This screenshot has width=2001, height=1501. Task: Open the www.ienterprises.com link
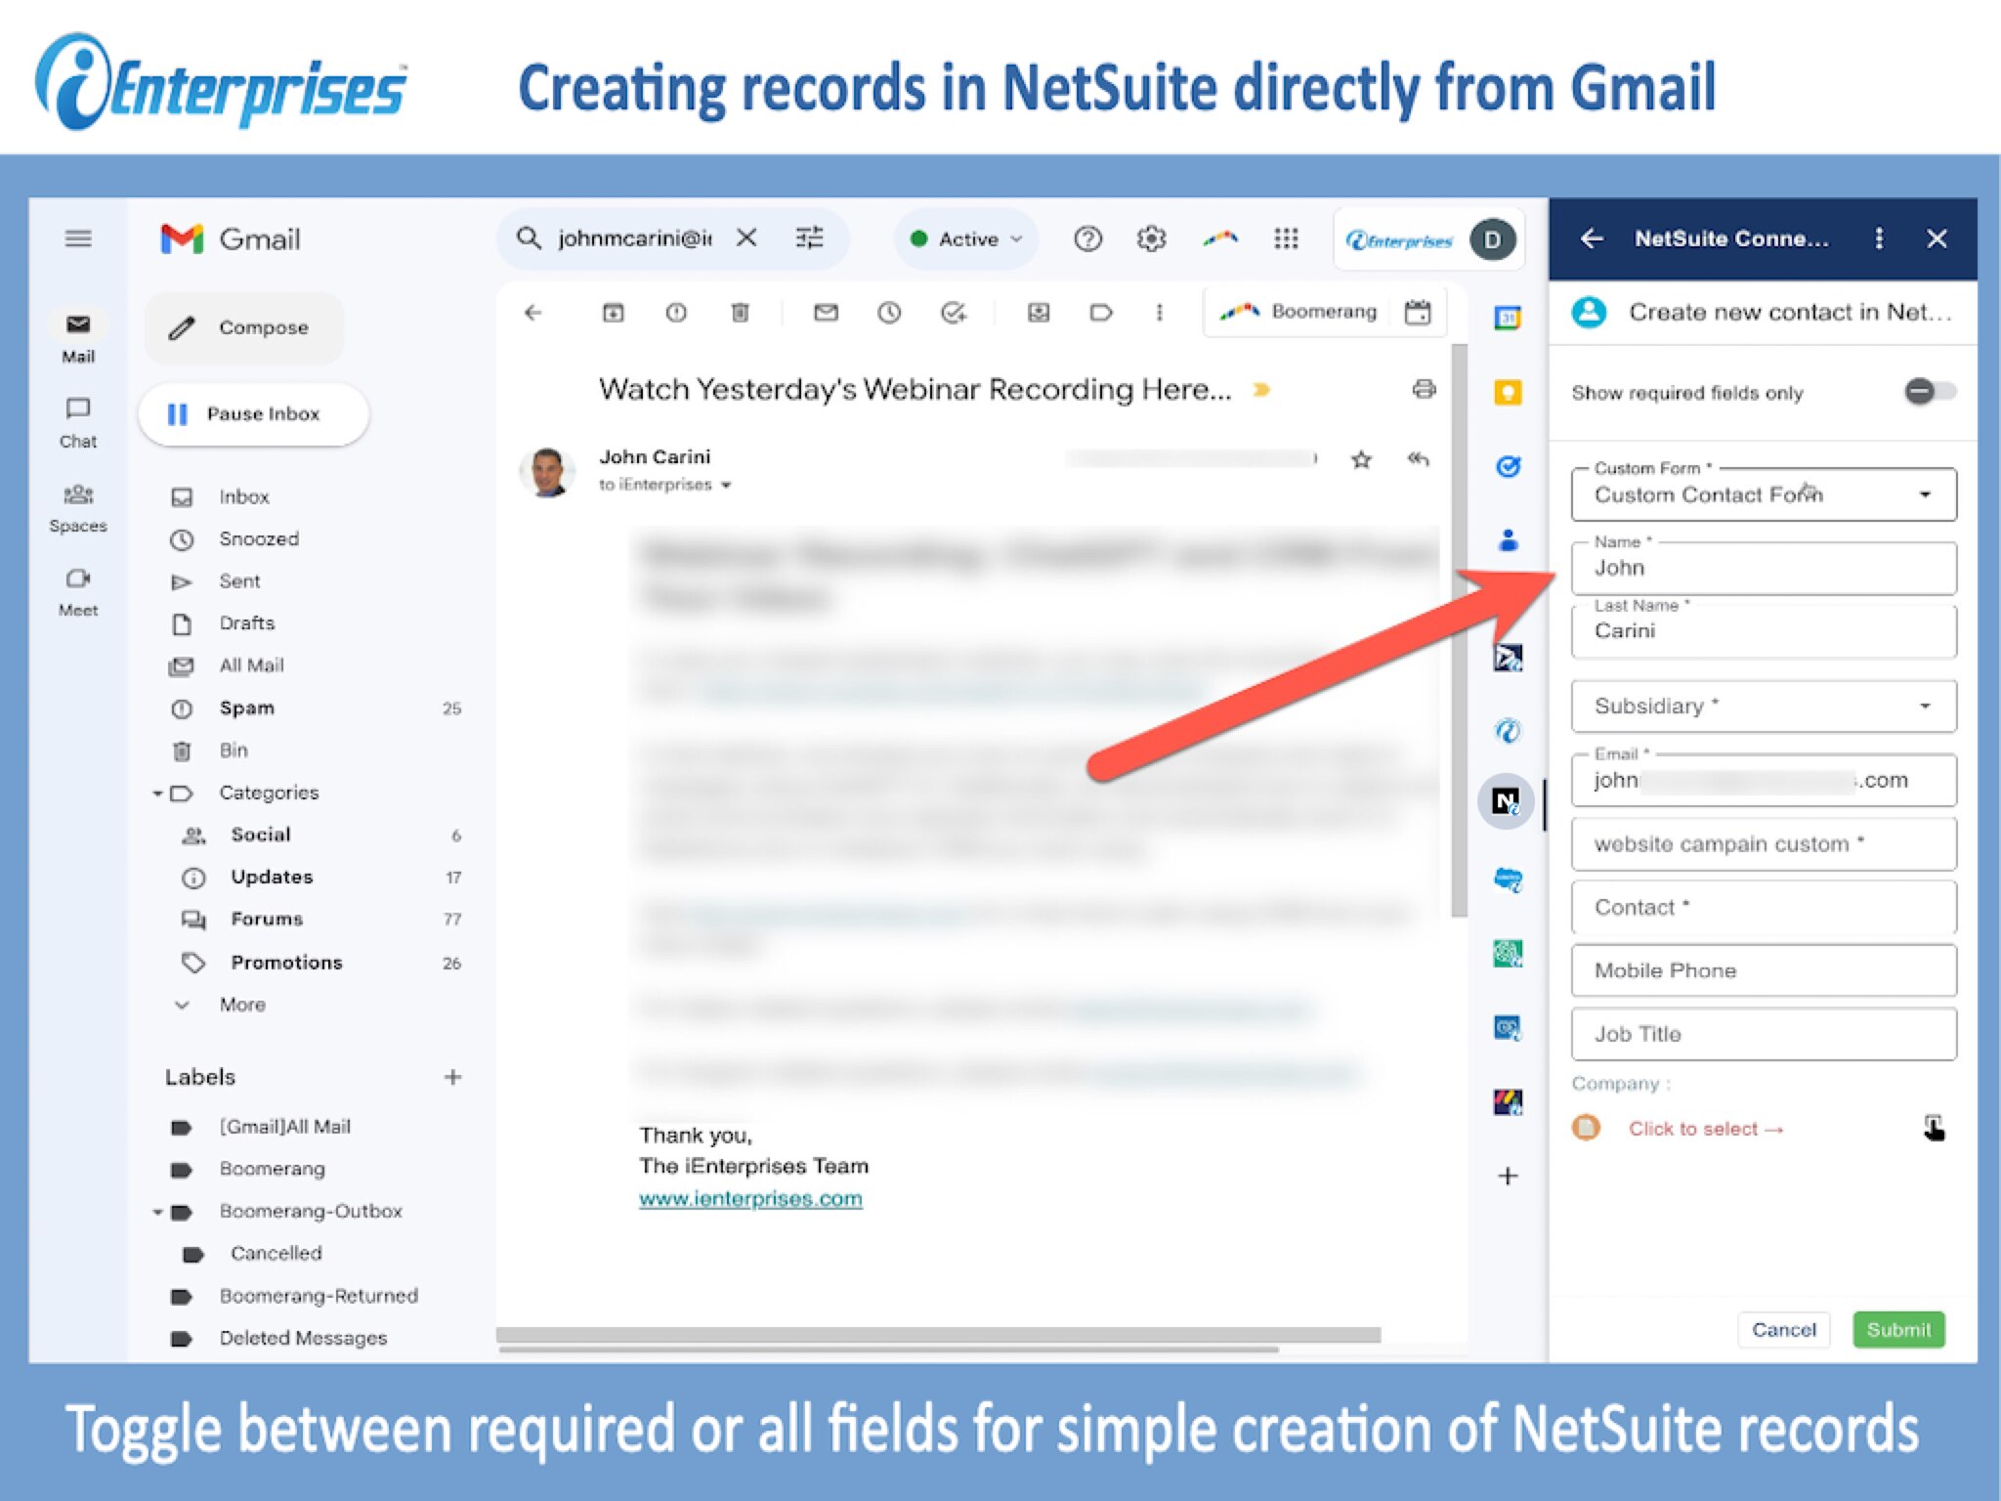tap(750, 1199)
